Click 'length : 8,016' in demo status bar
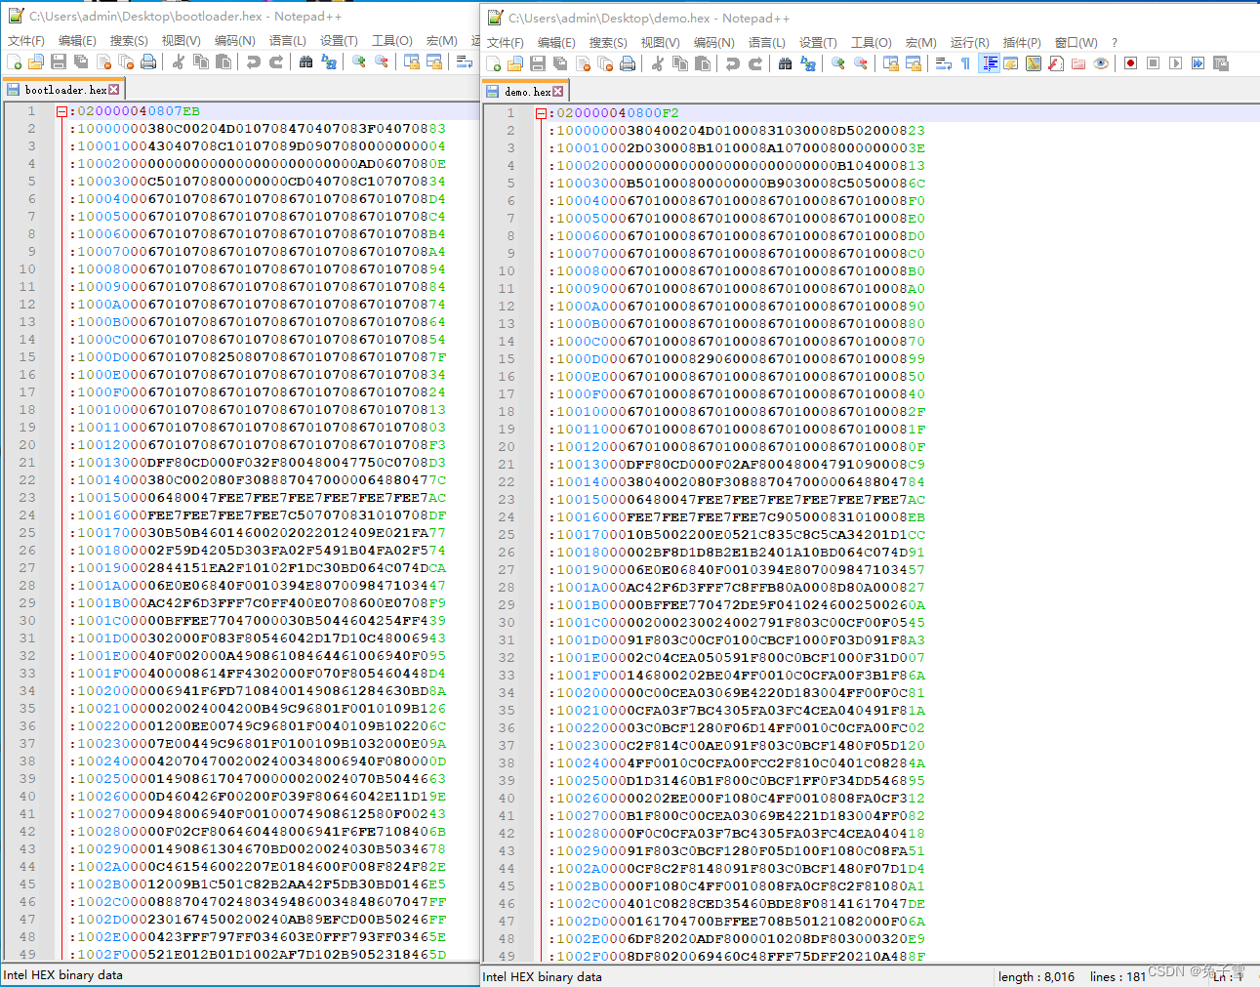Screen dimensions: 1260x987 (1036, 976)
